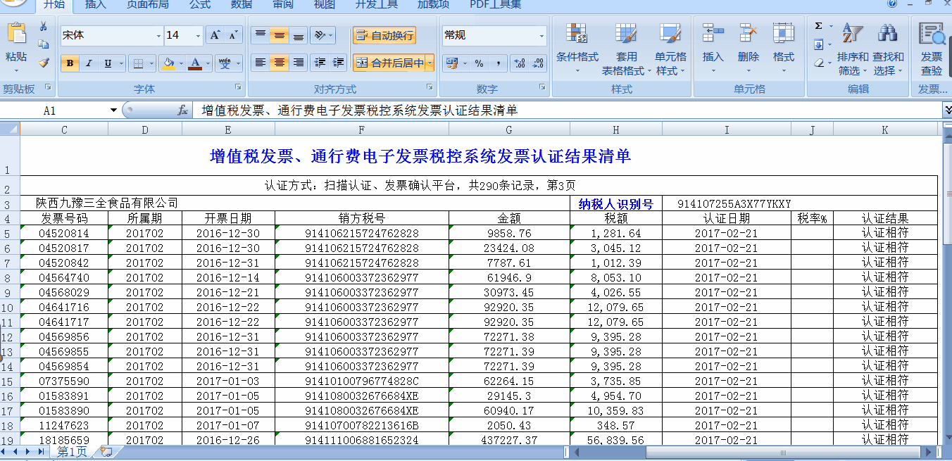This screenshot has width=952, height=461.
Task: Expand the font size dropdown showing 14
Action: pyautogui.click(x=198, y=35)
